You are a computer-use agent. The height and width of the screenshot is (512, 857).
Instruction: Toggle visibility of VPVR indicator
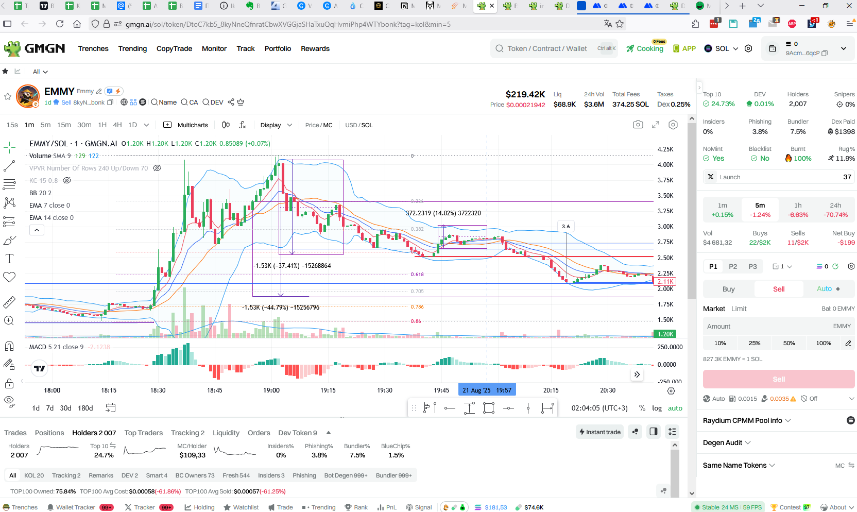pyautogui.click(x=158, y=168)
